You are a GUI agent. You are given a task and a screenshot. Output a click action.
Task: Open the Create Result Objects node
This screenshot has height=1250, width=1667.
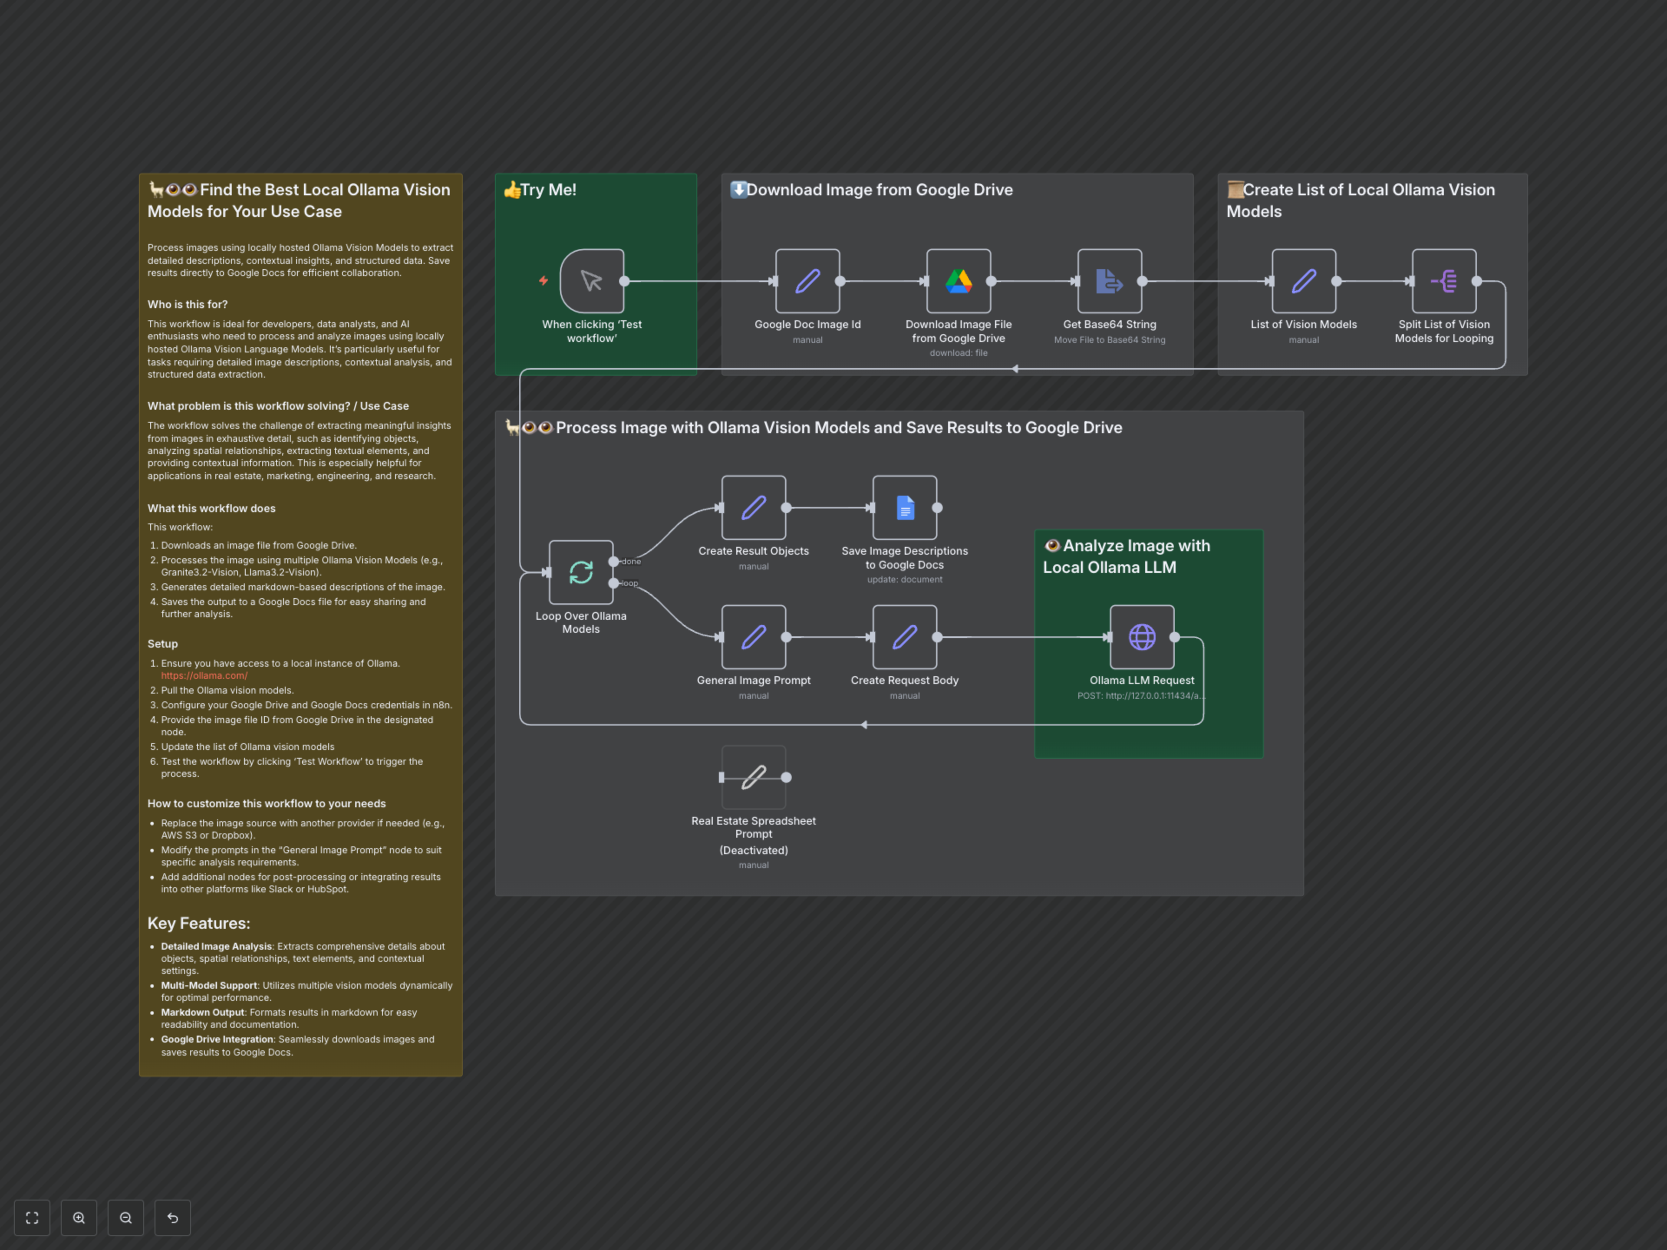point(753,507)
